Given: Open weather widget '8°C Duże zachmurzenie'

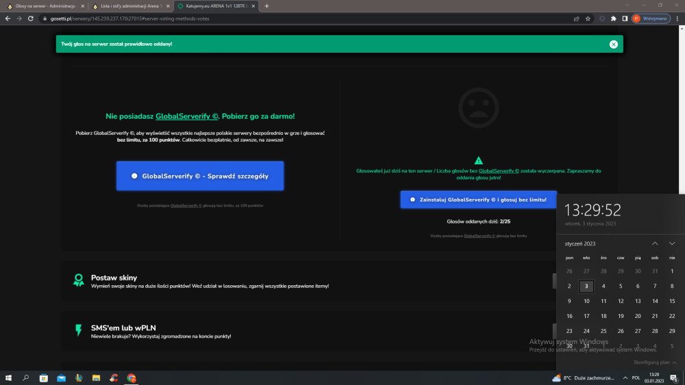Looking at the screenshot, I should (x=584, y=378).
